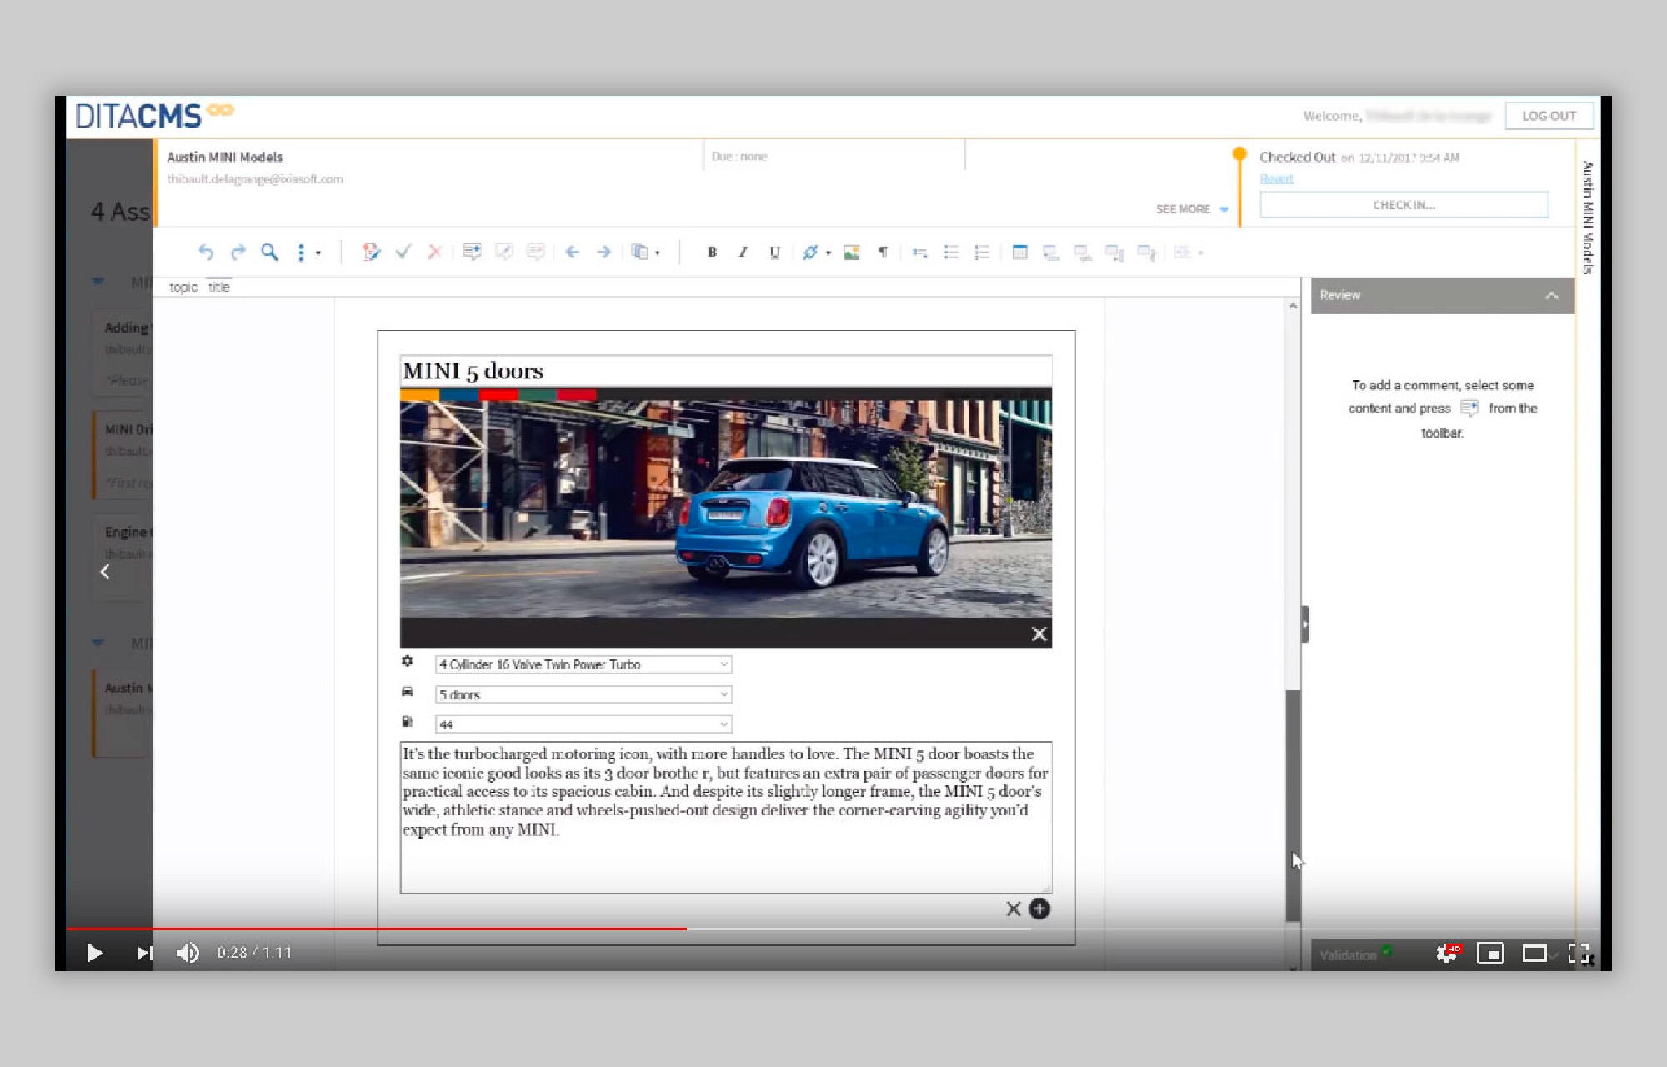Open the '5 doors' dropdown
This screenshot has width=1667, height=1067.
pyautogui.click(x=583, y=694)
